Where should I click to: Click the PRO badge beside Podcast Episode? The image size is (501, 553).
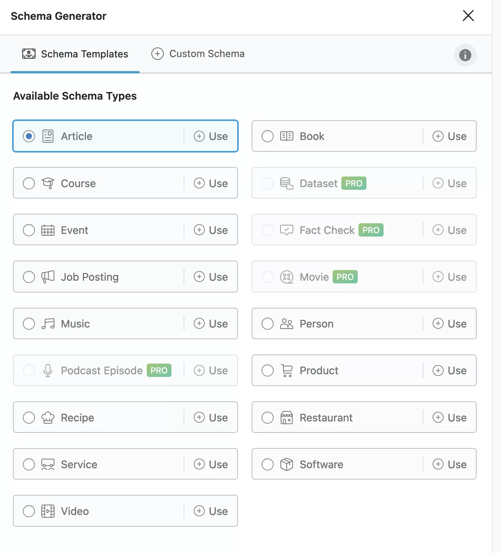(159, 370)
